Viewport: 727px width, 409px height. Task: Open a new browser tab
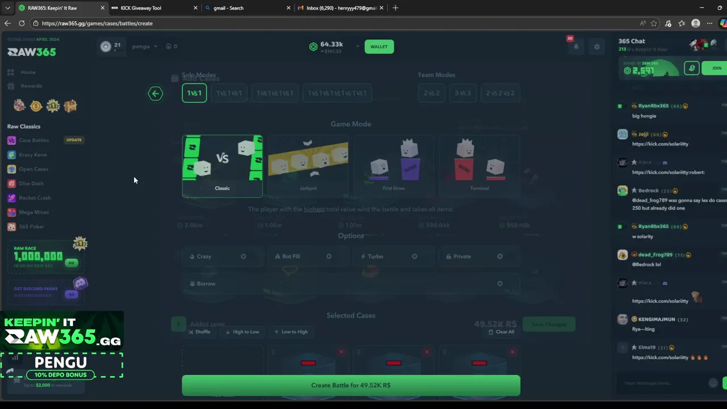(x=395, y=8)
